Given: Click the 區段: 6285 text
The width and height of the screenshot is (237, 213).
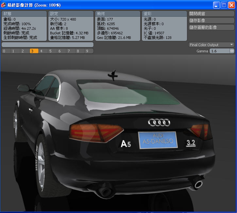Looking at the screenshot, I should (x=106, y=24).
